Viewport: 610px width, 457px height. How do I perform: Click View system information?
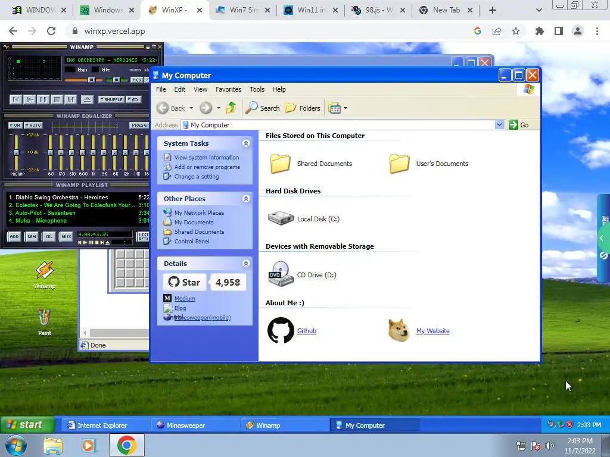pyautogui.click(x=207, y=157)
